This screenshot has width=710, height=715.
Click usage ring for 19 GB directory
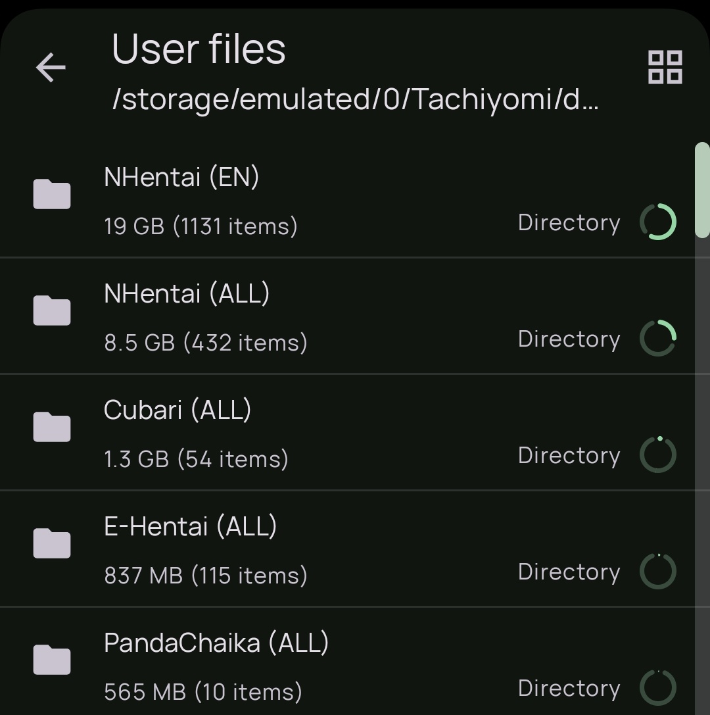coord(658,222)
